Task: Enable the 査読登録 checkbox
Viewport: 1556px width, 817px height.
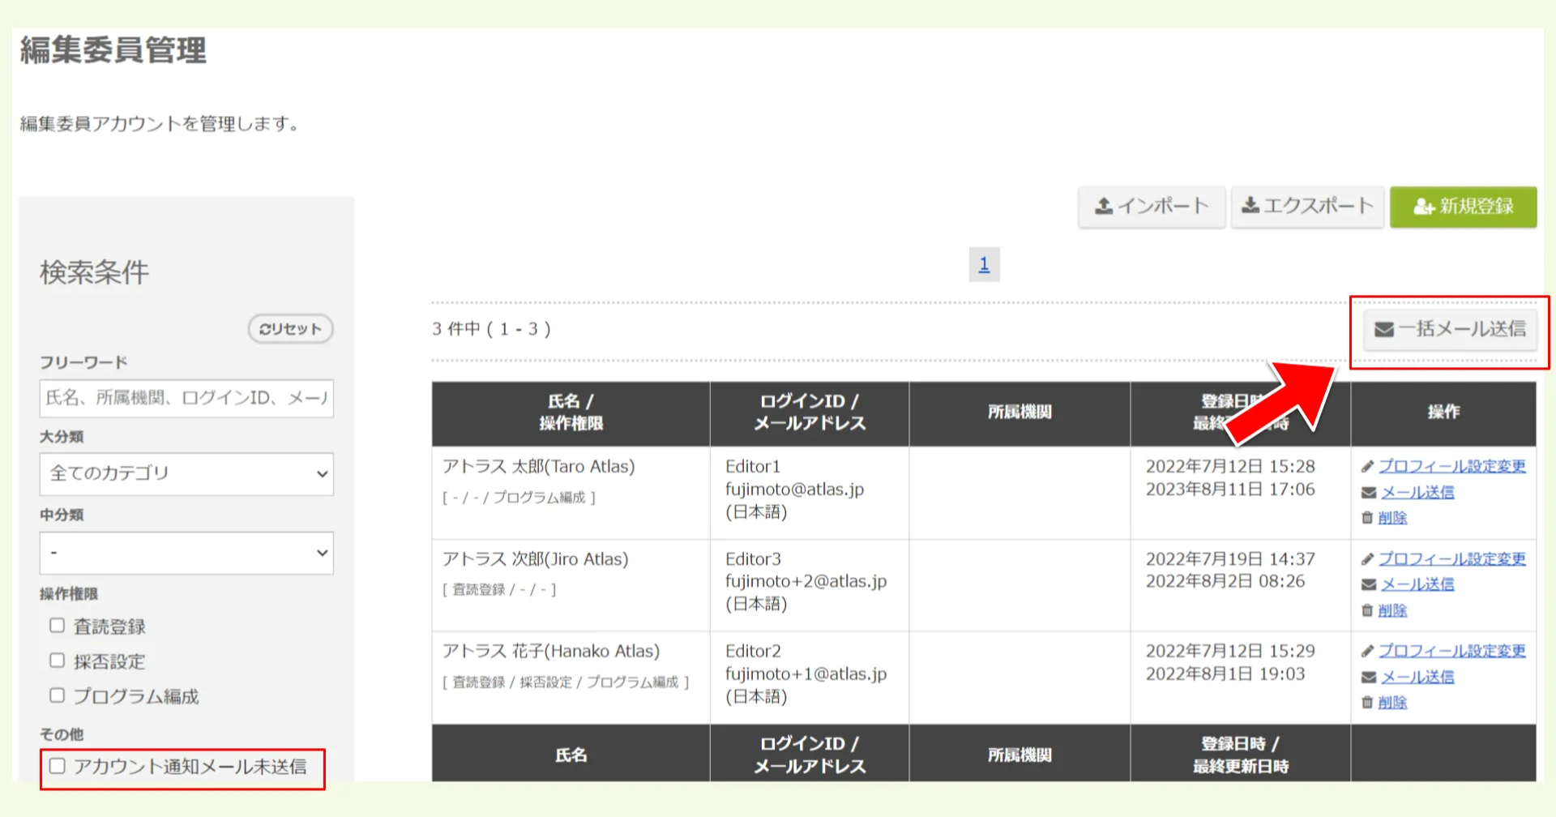Action: coord(57,625)
